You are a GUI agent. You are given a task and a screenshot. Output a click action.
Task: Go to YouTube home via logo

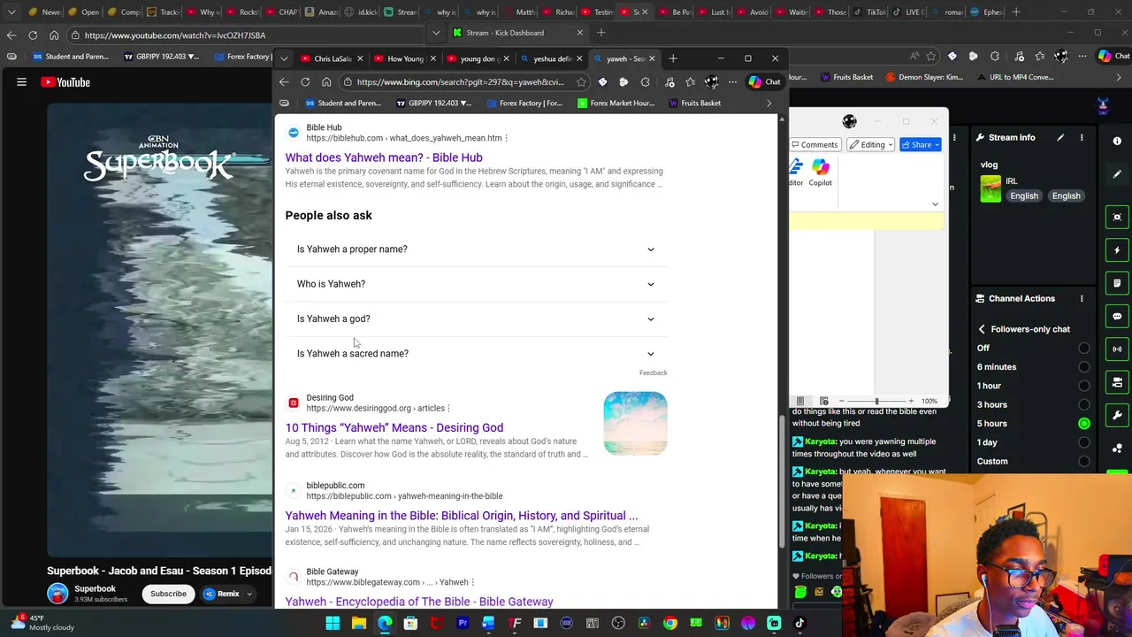click(x=66, y=82)
